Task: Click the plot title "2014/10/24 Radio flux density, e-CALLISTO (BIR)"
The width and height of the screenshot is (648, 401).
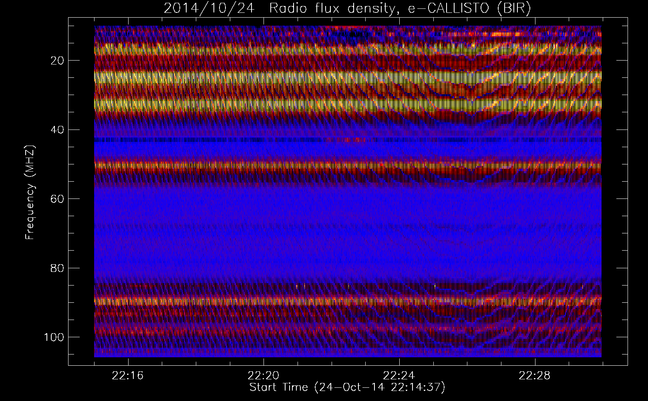Action: pos(347,8)
